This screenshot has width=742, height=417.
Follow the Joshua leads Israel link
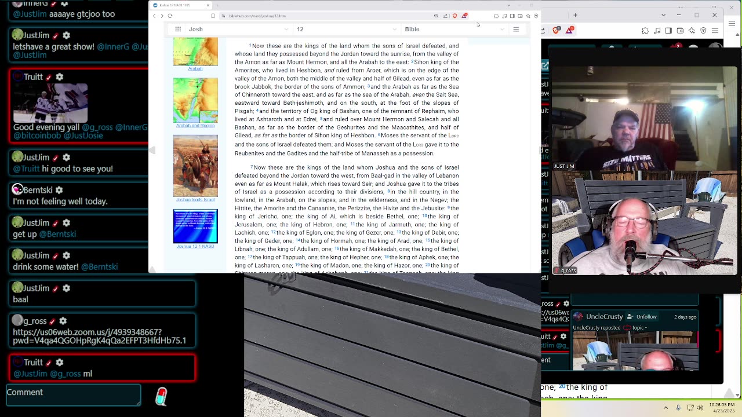point(195,200)
